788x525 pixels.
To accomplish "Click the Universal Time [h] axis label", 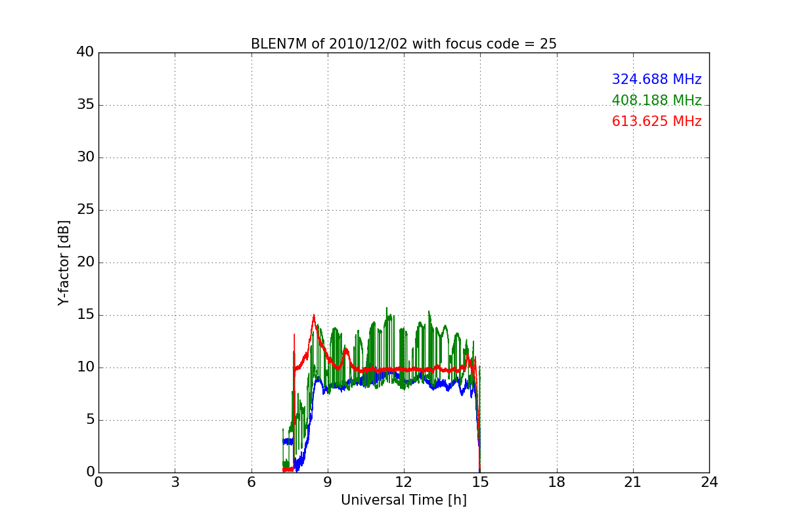I will click(403, 500).
